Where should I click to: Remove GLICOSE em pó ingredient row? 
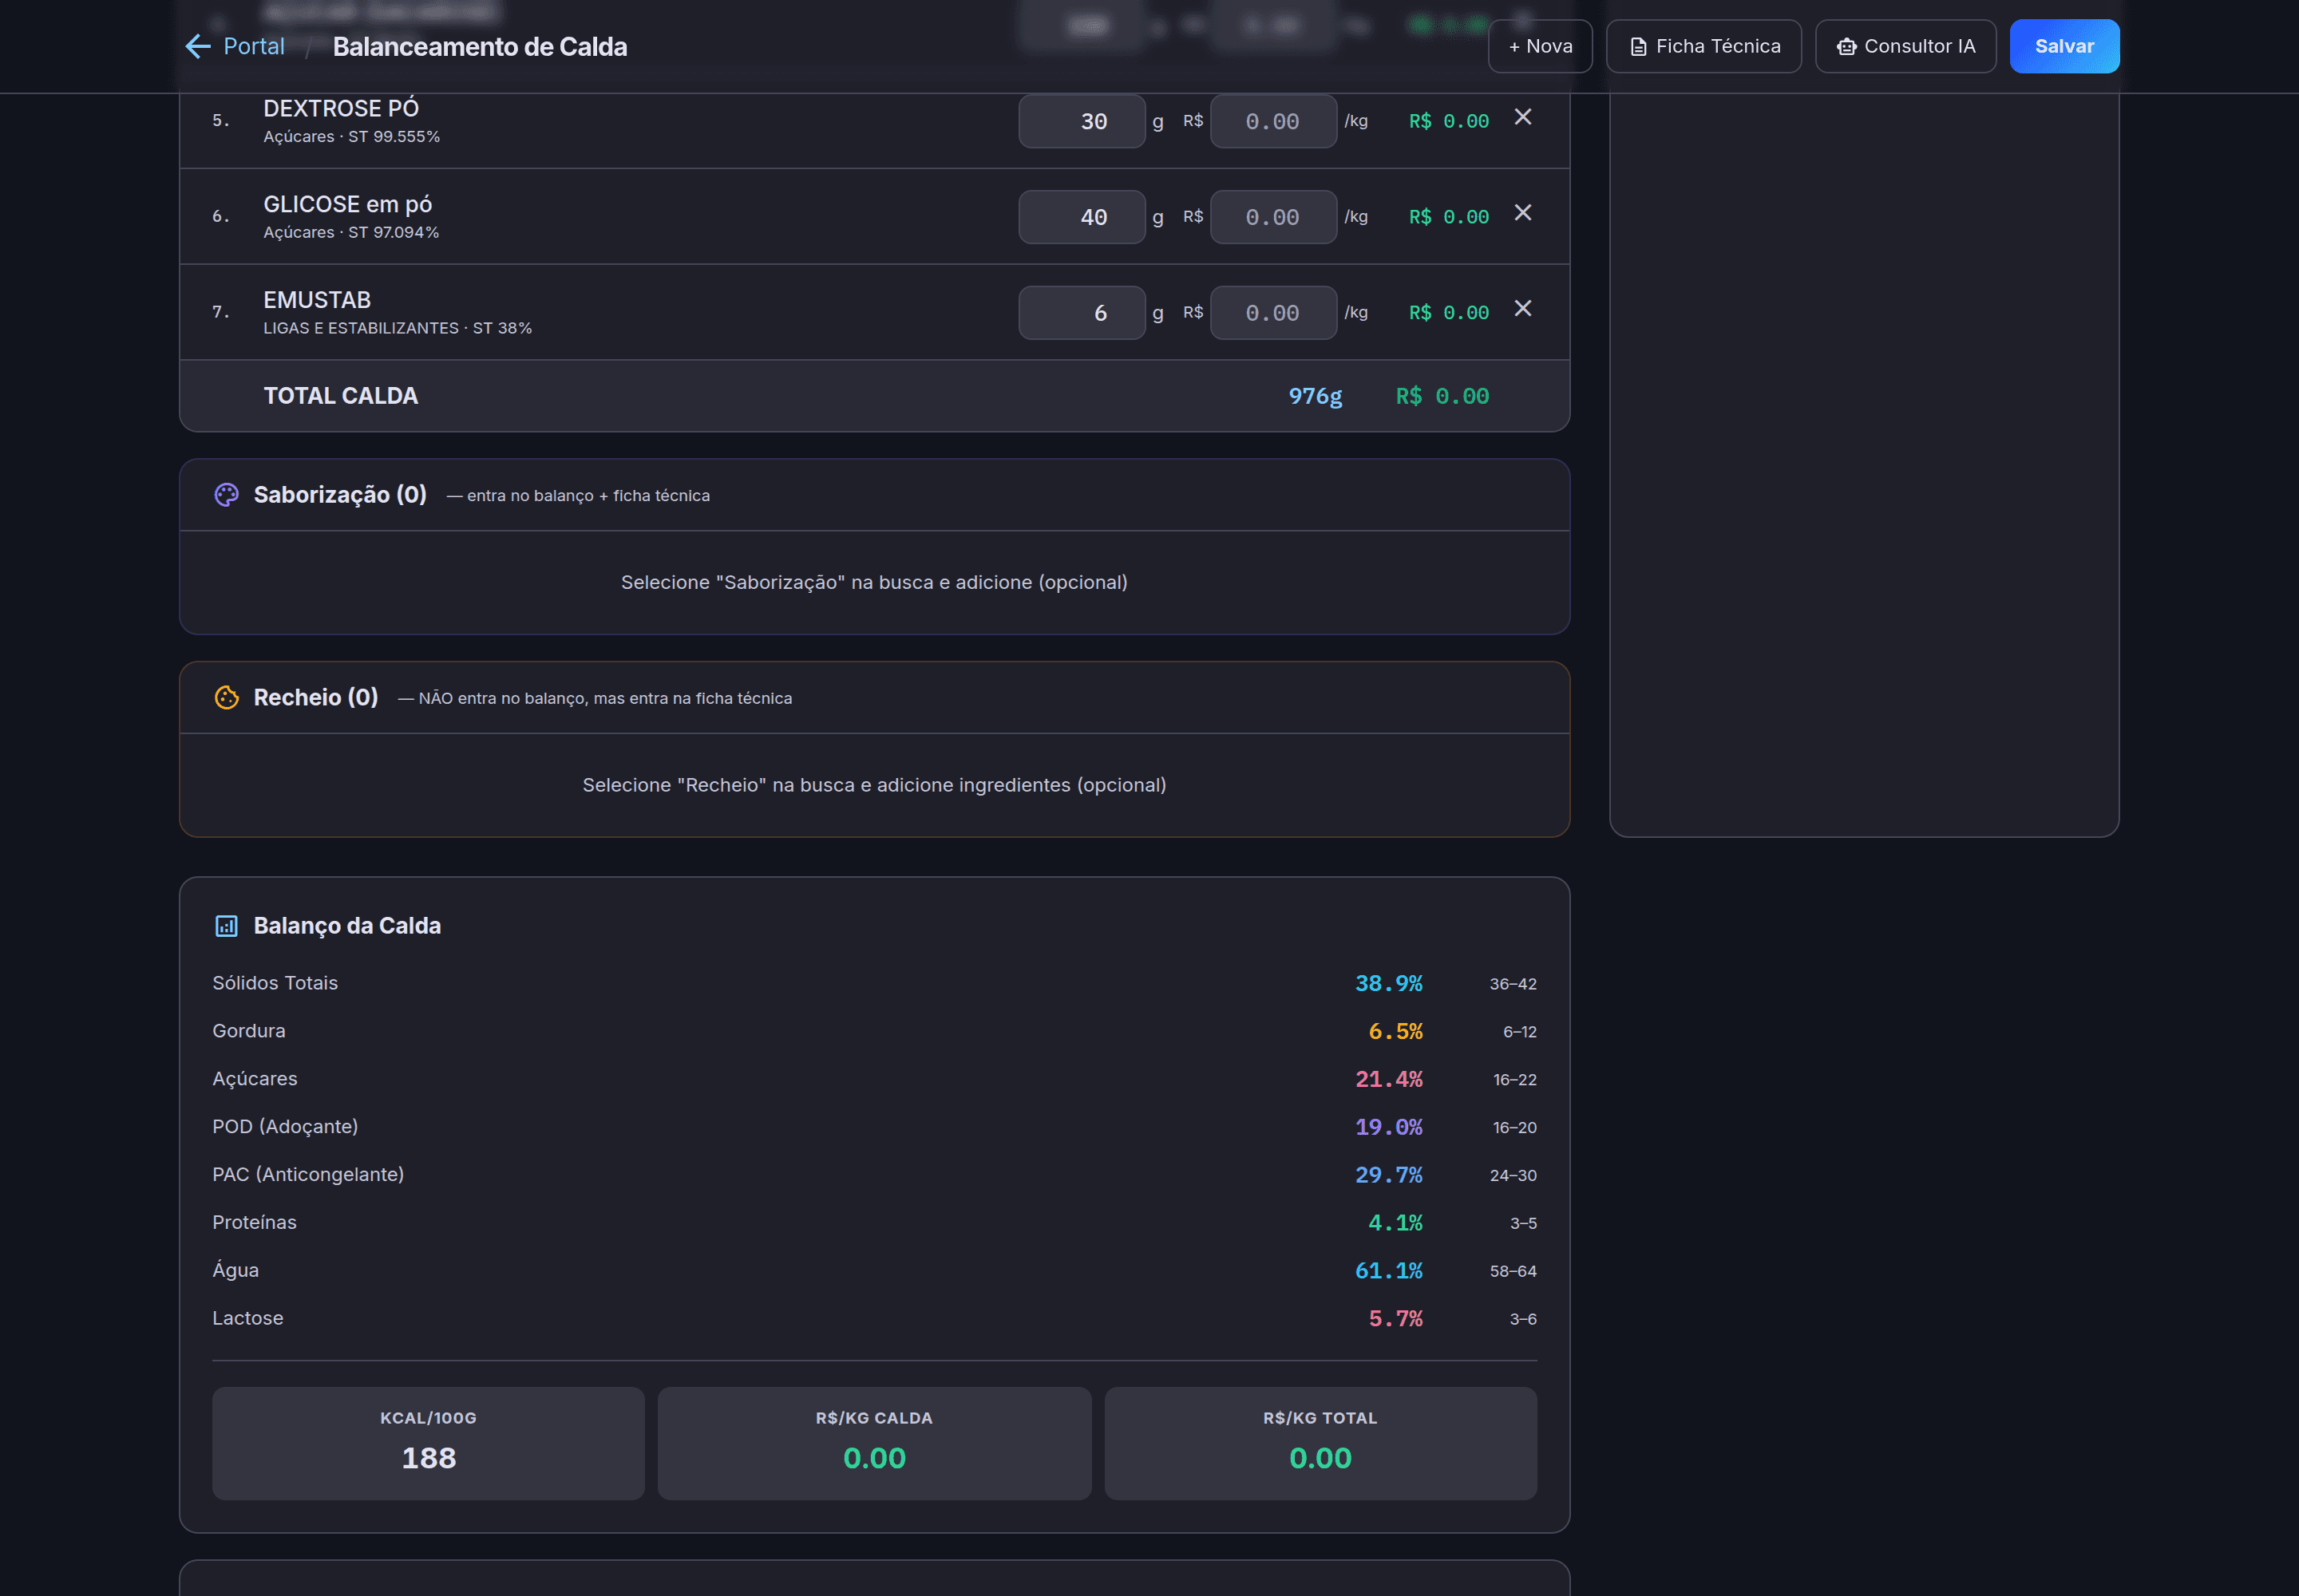coord(1521,213)
